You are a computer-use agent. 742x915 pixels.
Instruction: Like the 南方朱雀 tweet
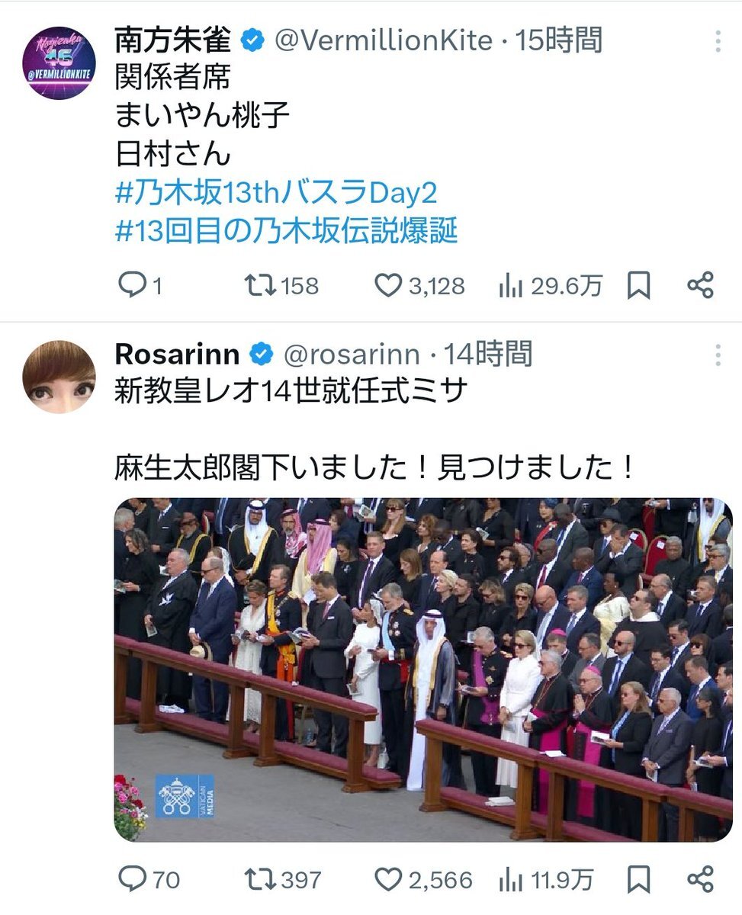[x=419, y=286]
